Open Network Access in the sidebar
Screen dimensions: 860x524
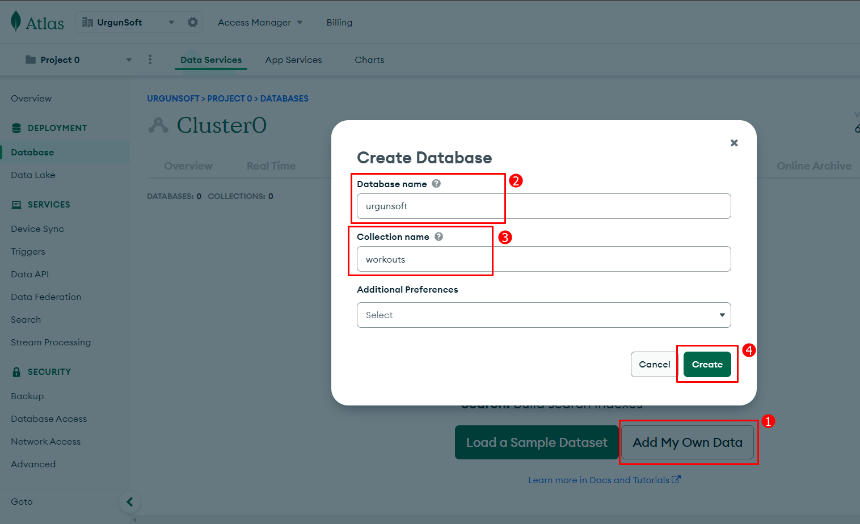tap(45, 442)
